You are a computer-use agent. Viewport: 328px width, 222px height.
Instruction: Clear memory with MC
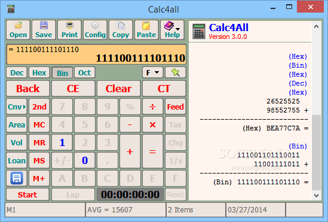pos(39,125)
